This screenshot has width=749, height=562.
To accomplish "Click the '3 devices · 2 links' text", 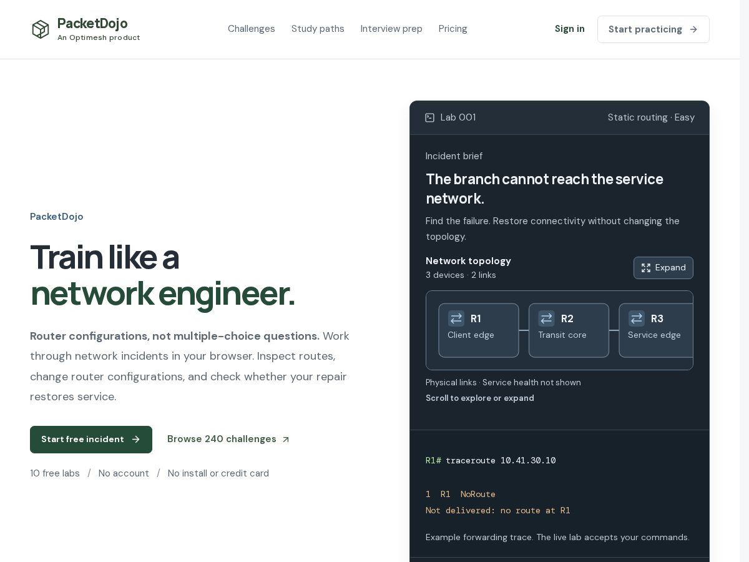I will coord(461,275).
